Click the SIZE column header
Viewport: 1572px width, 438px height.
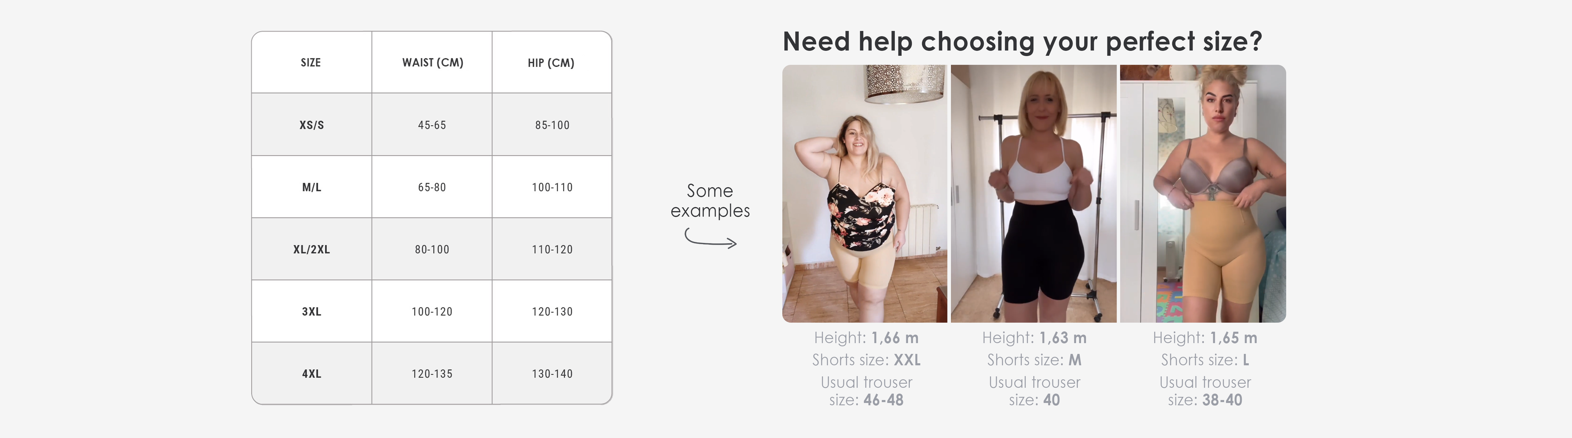(x=311, y=62)
